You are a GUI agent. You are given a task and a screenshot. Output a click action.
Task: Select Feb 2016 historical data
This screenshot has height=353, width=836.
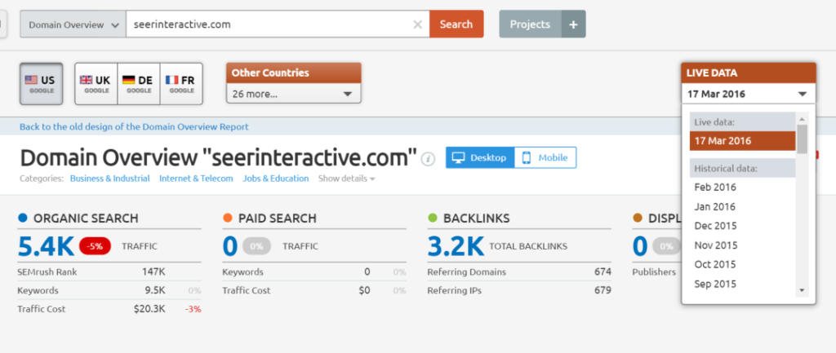pyautogui.click(x=714, y=187)
